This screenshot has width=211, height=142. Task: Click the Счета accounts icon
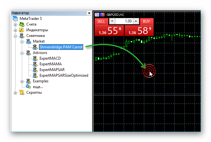point(22,24)
